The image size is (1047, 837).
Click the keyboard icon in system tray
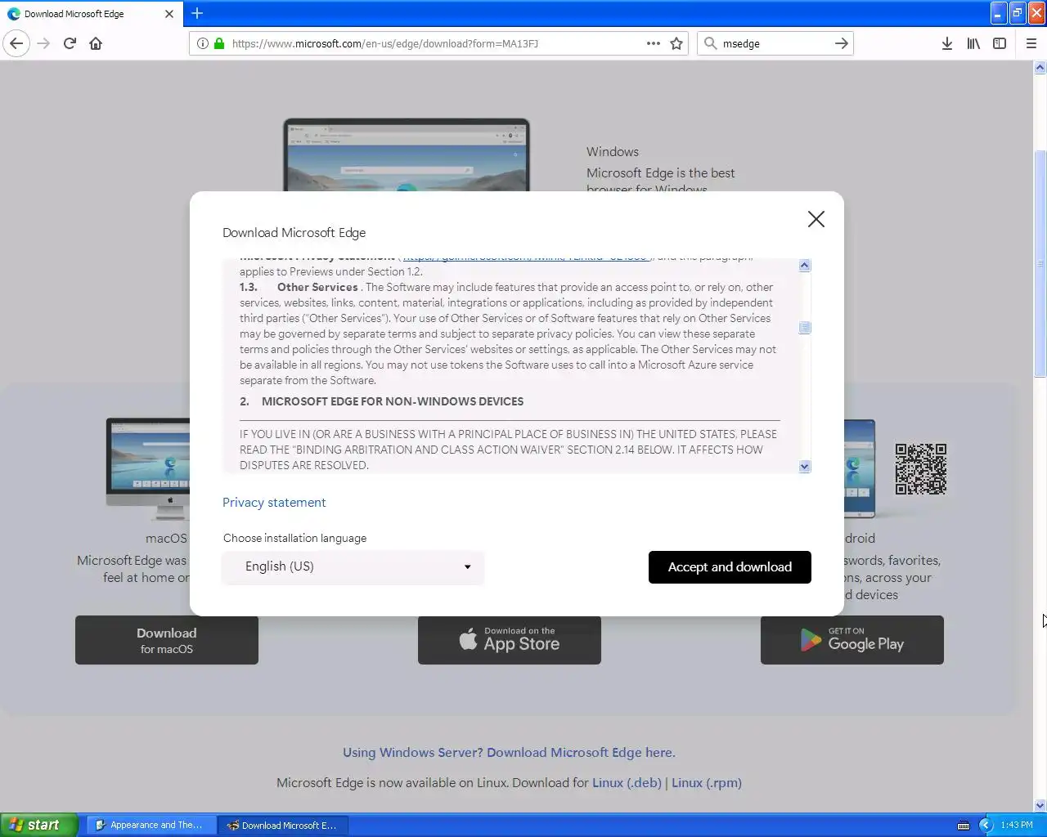pos(964,825)
